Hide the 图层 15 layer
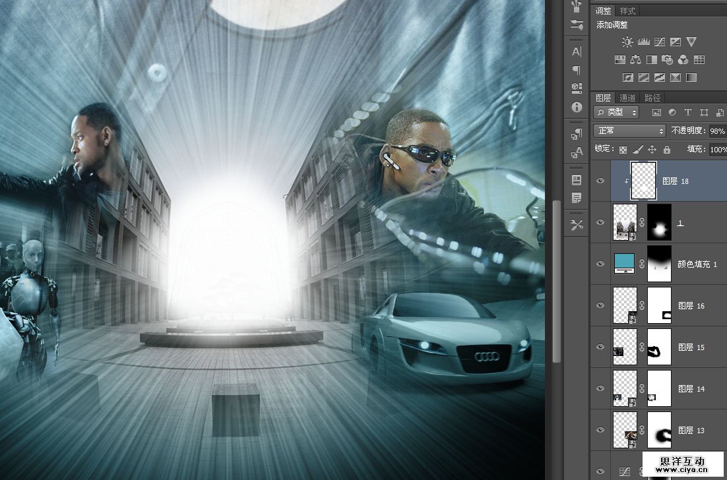This screenshot has height=480, width=727. coord(600,347)
